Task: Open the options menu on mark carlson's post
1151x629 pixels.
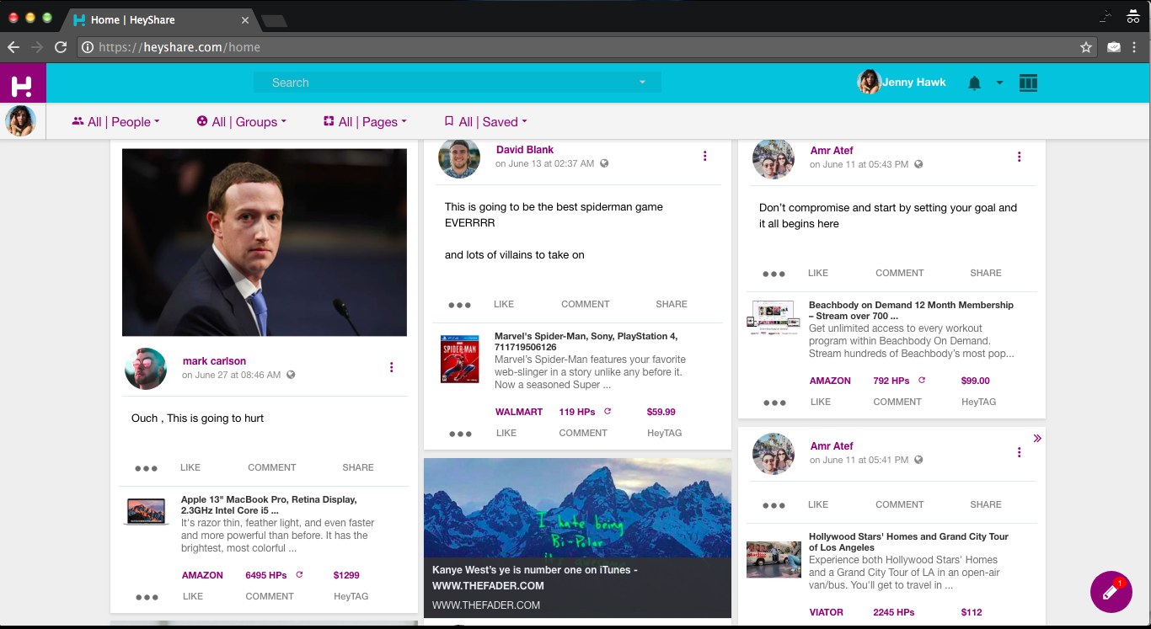Action: (x=391, y=367)
